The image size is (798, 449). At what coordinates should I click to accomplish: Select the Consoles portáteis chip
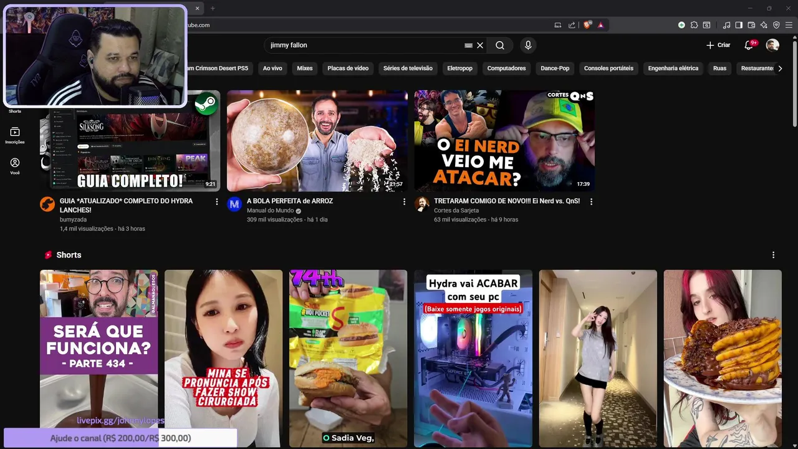pyautogui.click(x=608, y=68)
